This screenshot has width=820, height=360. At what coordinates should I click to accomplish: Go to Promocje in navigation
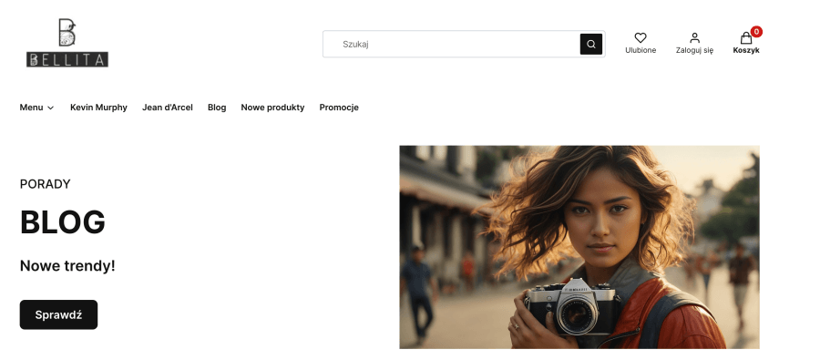(x=339, y=108)
